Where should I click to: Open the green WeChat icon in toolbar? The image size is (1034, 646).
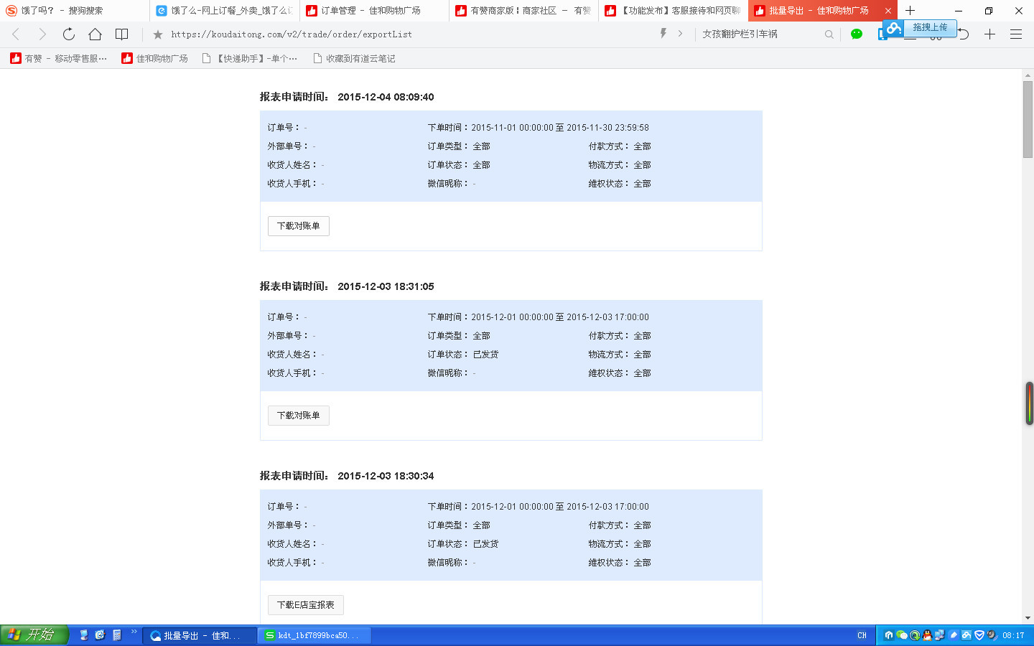[x=856, y=34]
